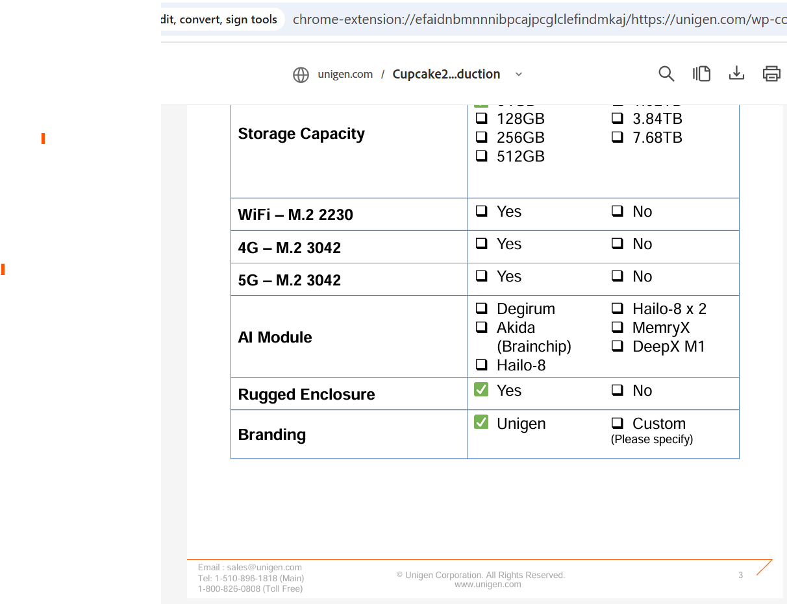Toggle the Unigen branding checkbox

[481, 423]
